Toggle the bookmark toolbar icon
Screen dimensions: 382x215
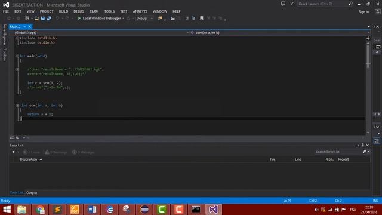point(202,19)
